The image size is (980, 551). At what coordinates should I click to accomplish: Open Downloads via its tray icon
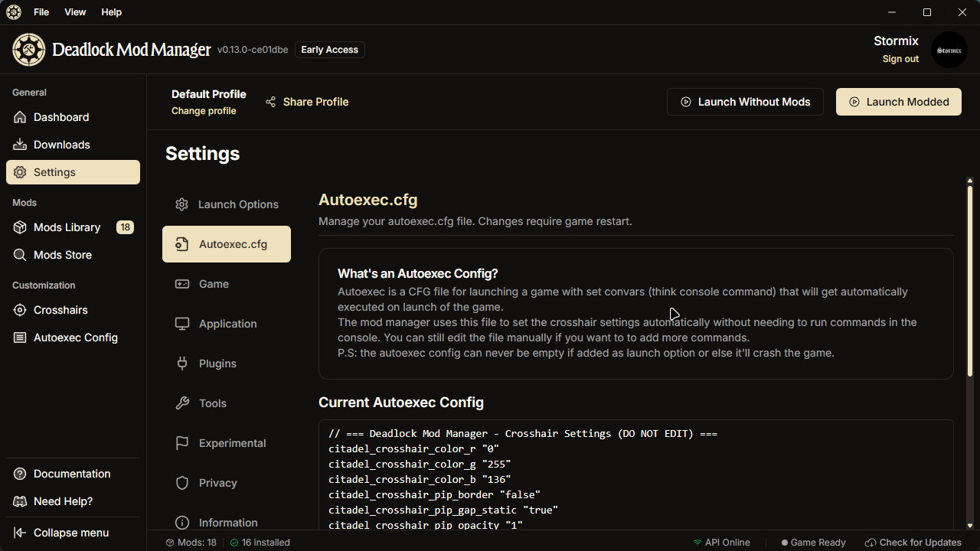20,145
